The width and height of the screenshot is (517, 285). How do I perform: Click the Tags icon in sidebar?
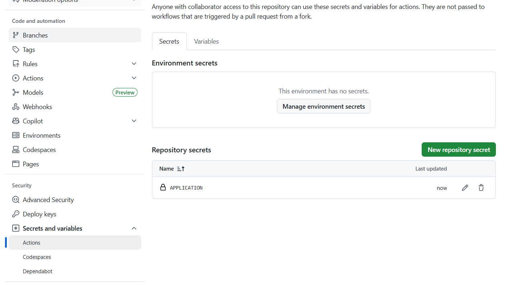click(15, 49)
